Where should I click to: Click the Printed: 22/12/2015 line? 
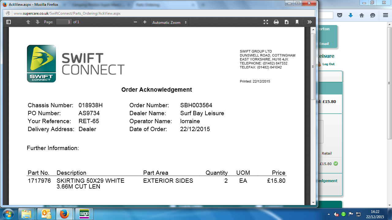[255, 81]
